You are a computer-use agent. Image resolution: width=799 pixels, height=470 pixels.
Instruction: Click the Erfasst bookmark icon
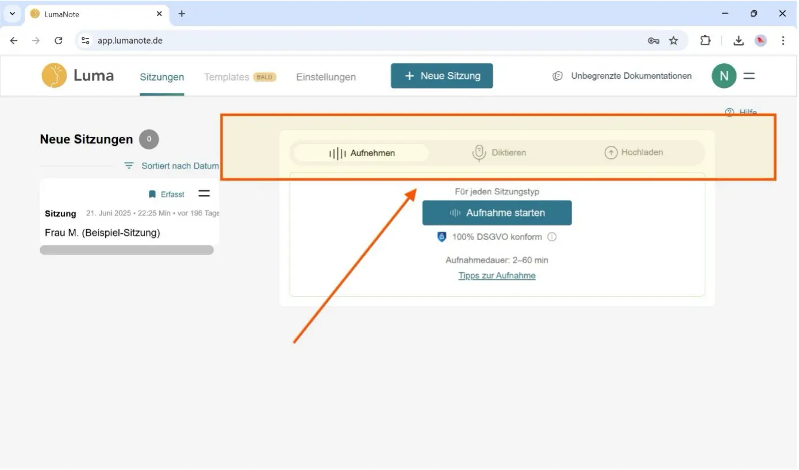coord(152,194)
